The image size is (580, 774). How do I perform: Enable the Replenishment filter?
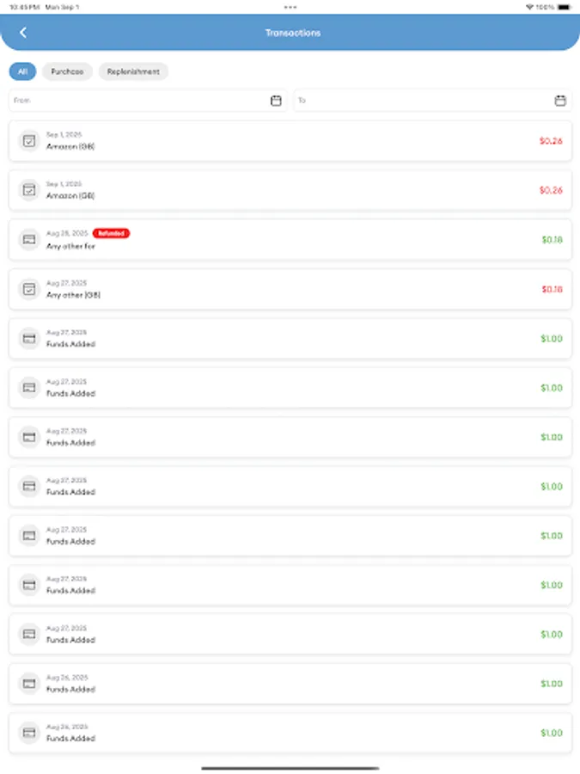pyautogui.click(x=133, y=71)
